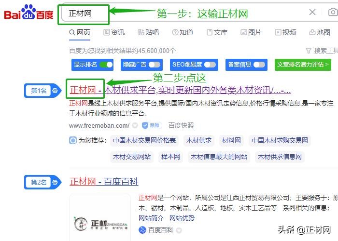
Task: Clear the search box with X icon
Action: click(x=312, y=12)
